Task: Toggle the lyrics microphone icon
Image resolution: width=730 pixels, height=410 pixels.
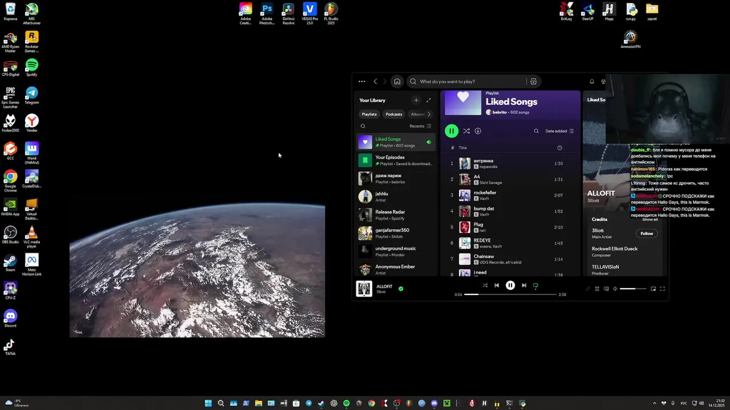Action: tap(588, 289)
